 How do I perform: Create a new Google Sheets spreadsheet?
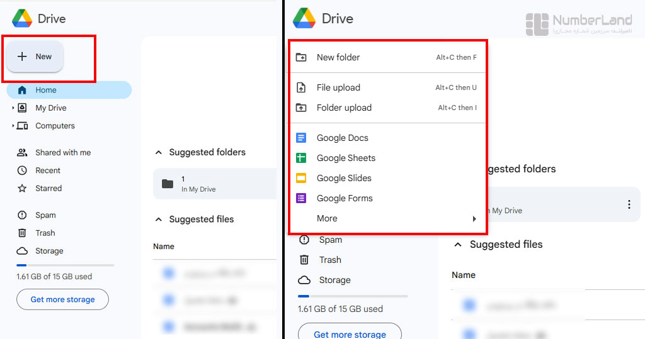pos(387,158)
